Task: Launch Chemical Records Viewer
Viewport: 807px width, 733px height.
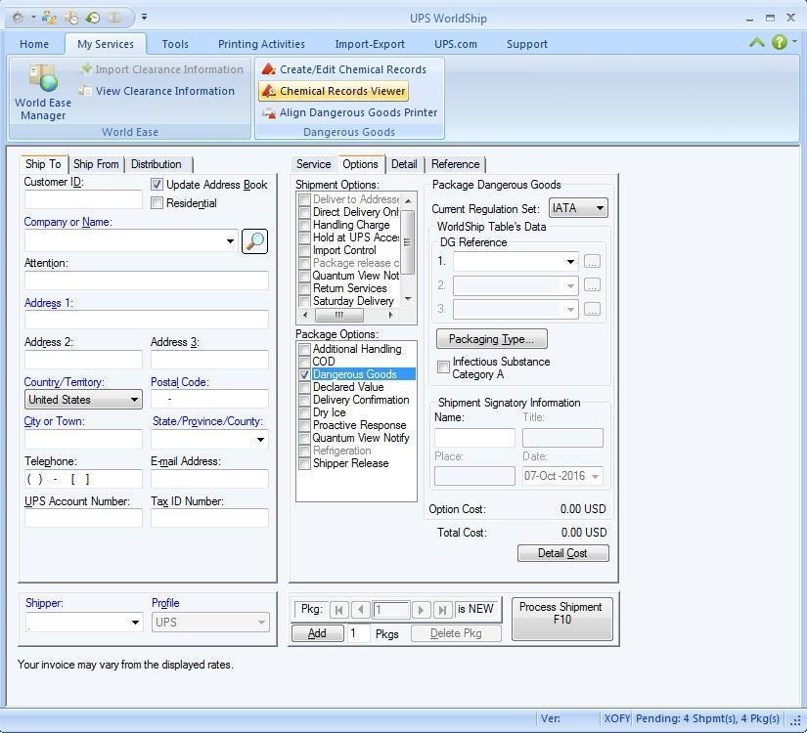Action: click(x=334, y=91)
